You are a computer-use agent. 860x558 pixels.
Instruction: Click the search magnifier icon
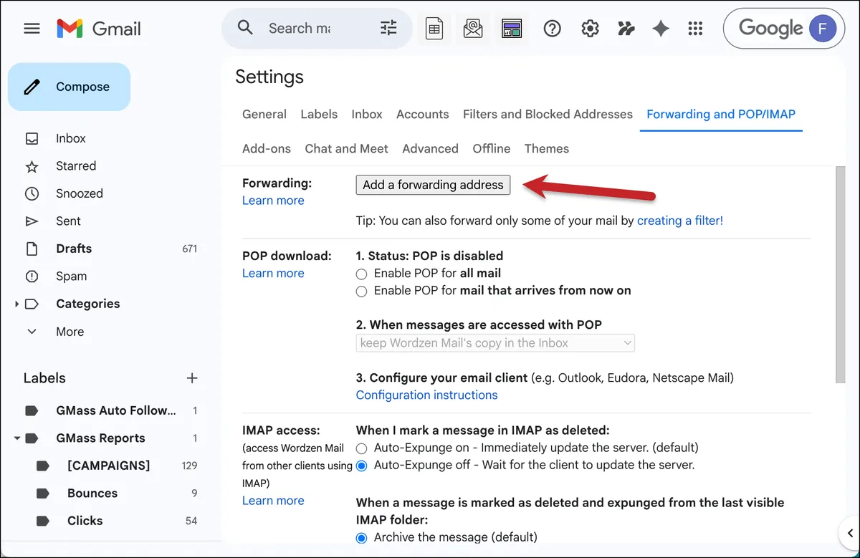[x=245, y=28]
